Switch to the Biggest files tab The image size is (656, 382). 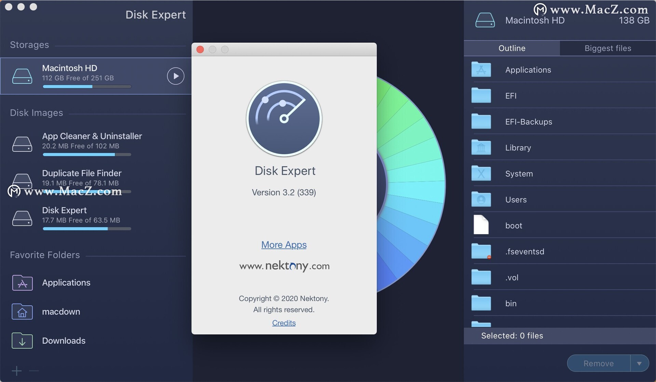(x=608, y=48)
